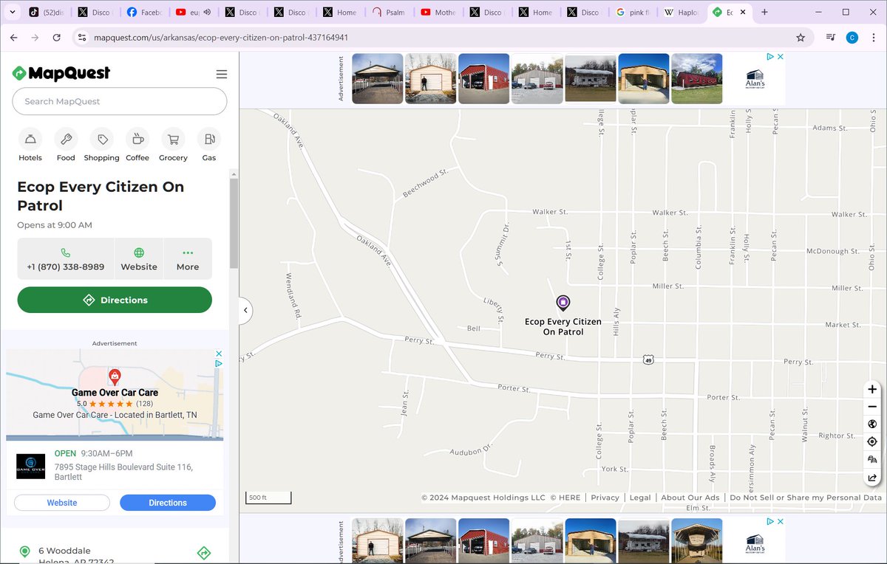Click blue Directions button in ad

coord(168,503)
